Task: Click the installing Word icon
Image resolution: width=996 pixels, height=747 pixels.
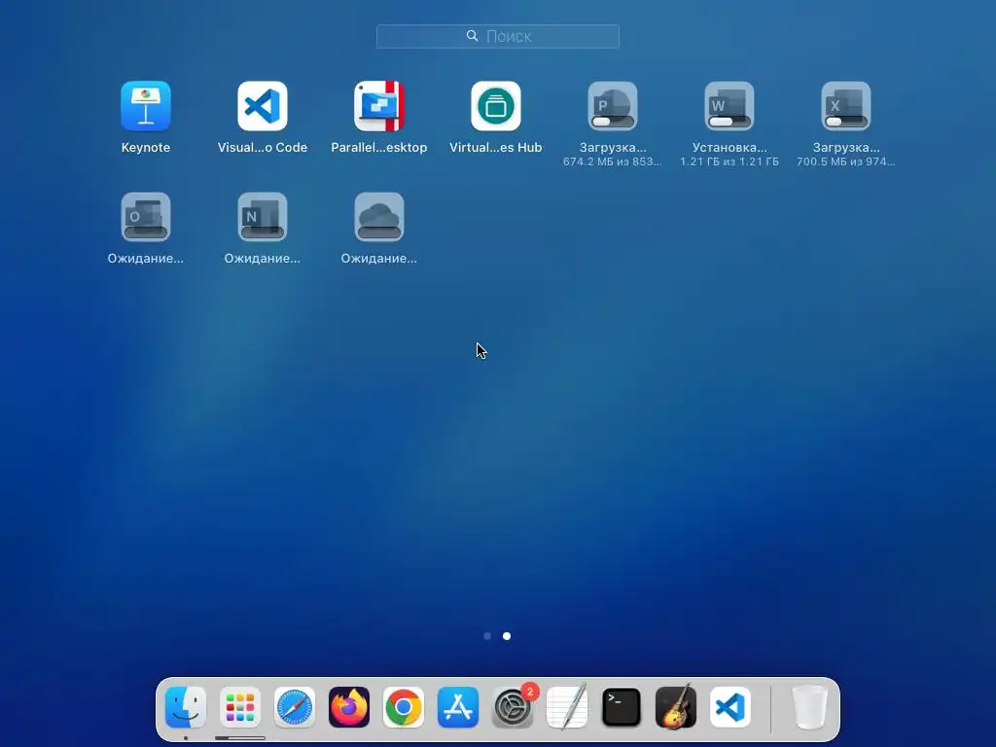Action: tap(729, 105)
